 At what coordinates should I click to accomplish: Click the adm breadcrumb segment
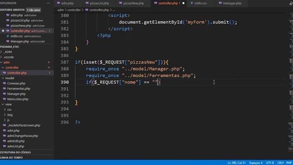60,10
